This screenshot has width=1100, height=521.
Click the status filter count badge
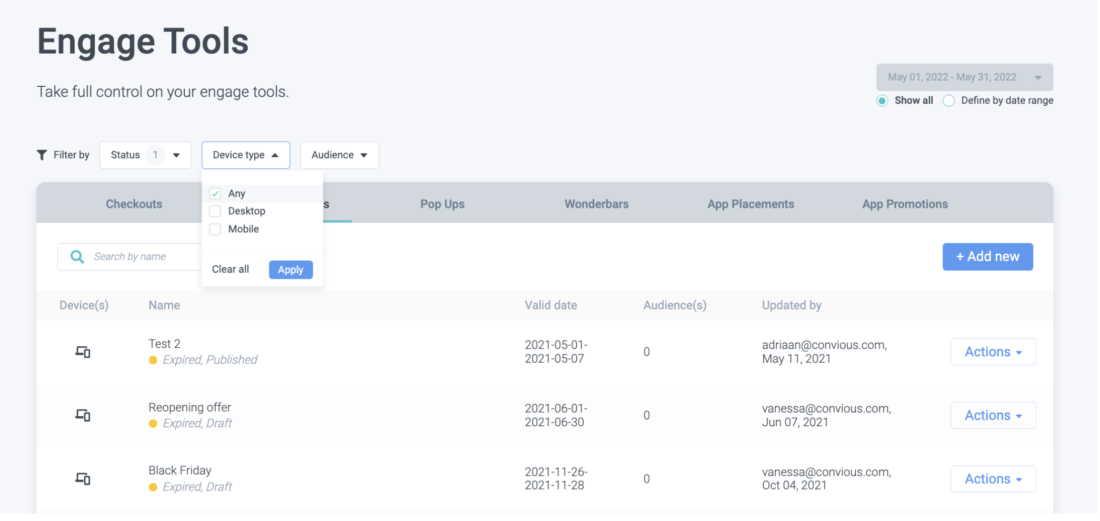155,155
